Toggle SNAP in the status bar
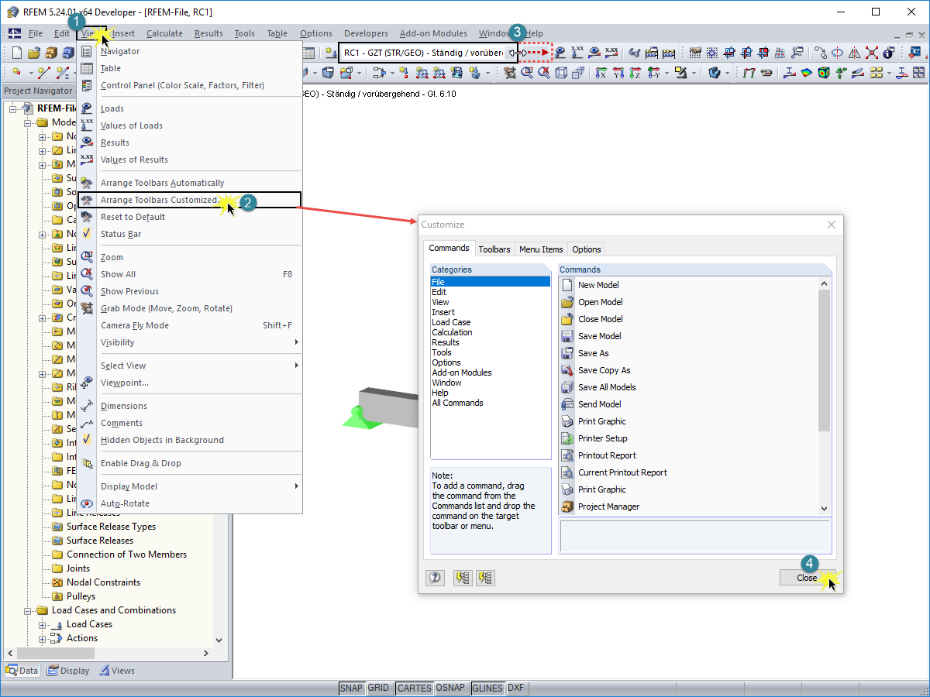930x697 pixels. point(351,688)
